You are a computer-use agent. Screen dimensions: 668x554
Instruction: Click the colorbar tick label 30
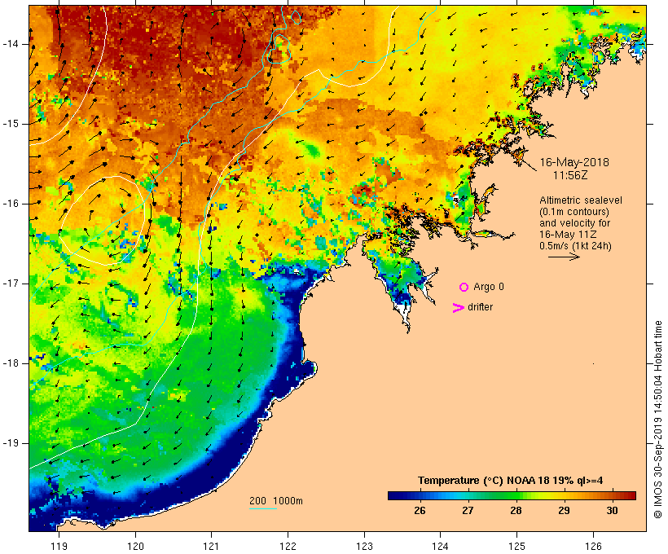click(x=612, y=510)
